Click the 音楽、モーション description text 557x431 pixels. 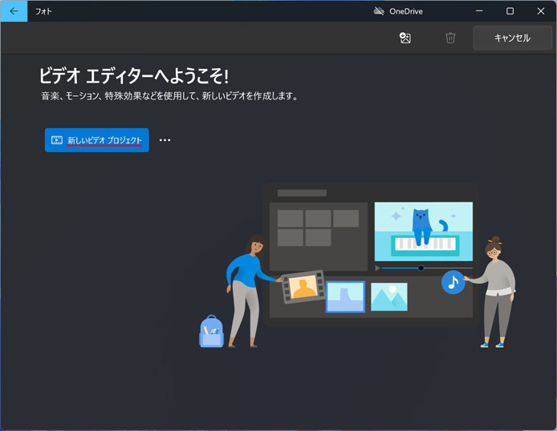pyautogui.click(x=169, y=95)
